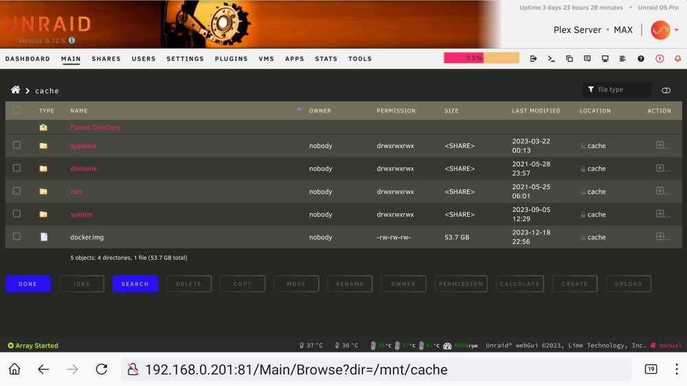Check the appdata row checkbox
The width and height of the screenshot is (687, 386).
coord(16,145)
